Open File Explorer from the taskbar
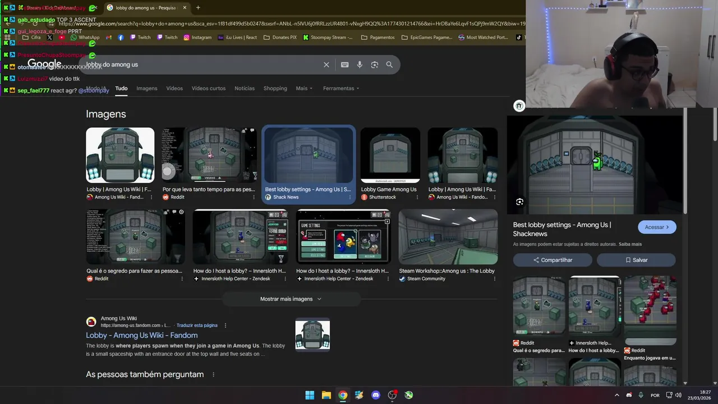This screenshot has height=404, width=718. (x=326, y=395)
